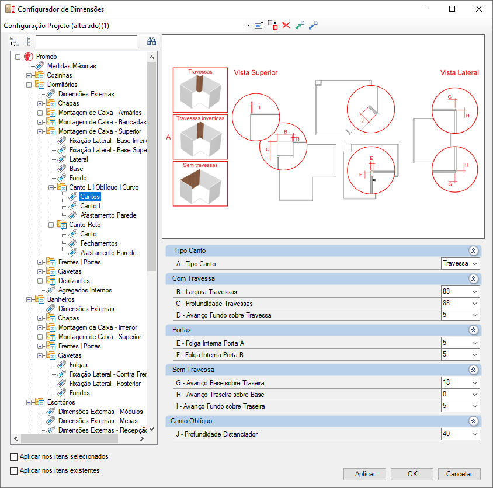Click the OK button

[412, 474]
